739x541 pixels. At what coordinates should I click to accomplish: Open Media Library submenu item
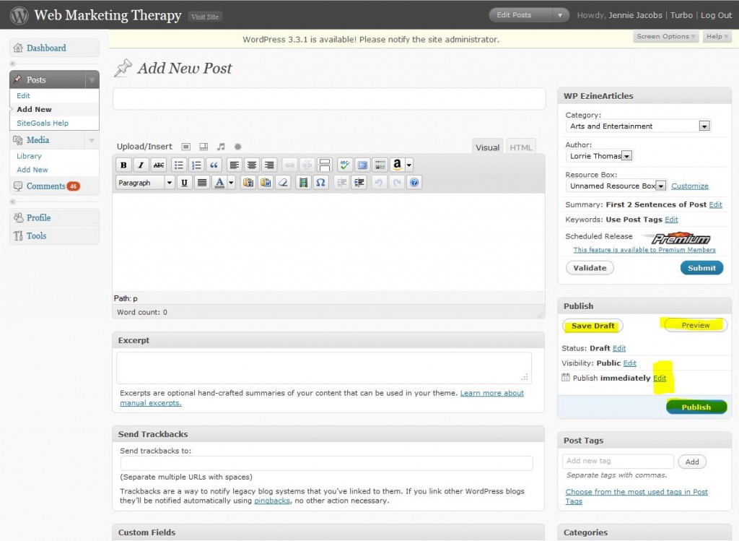29,156
